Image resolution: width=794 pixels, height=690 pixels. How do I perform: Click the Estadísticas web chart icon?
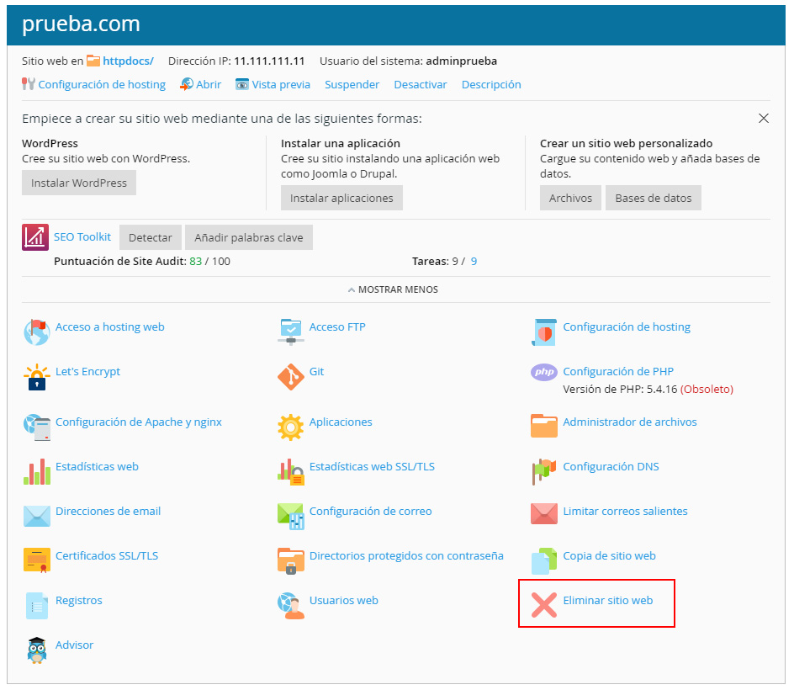click(37, 472)
